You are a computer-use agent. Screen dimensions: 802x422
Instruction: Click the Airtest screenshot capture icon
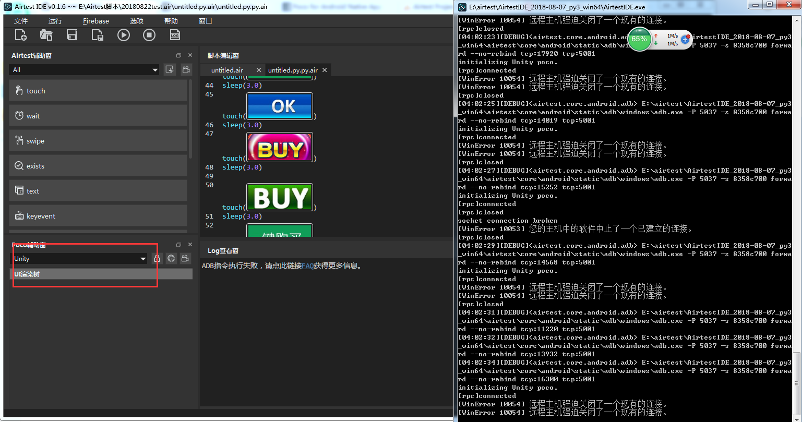tap(170, 70)
